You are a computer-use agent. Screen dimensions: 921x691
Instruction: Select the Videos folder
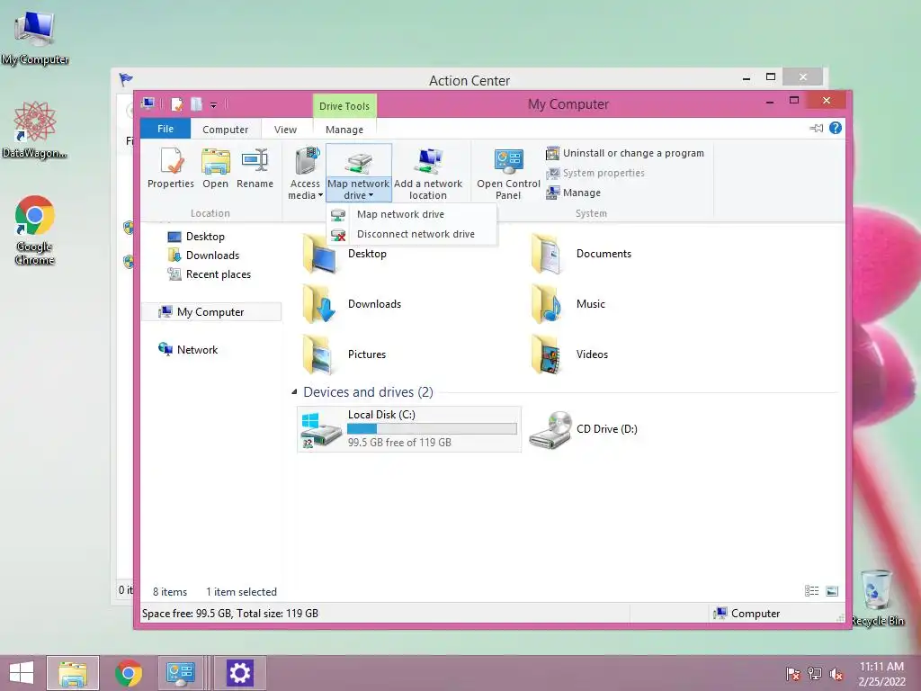tap(569, 354)
